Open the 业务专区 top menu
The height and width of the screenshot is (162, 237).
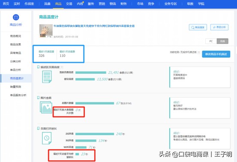[171, 4]
